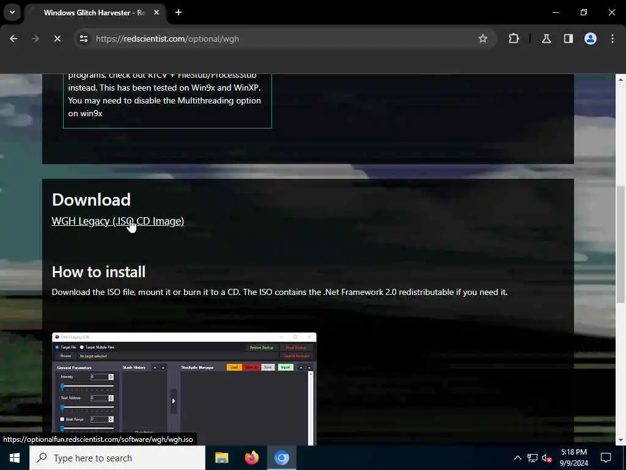
Task: Open the tab search dropdown arrow
Action: pos(12,12)
